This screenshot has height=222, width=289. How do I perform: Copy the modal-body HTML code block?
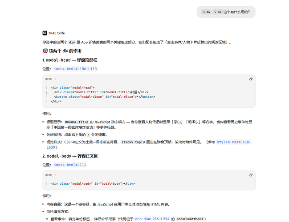pyautogui.click(x=251, y=175)
